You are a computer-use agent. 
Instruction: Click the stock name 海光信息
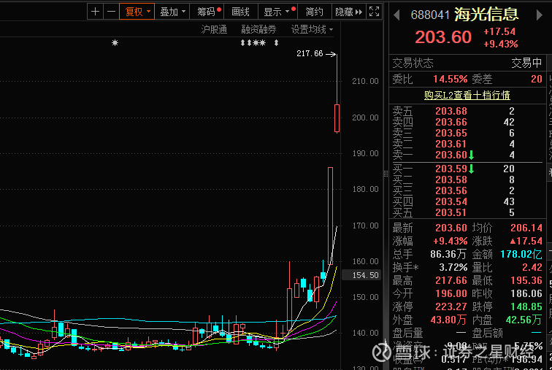coord(486,15)
